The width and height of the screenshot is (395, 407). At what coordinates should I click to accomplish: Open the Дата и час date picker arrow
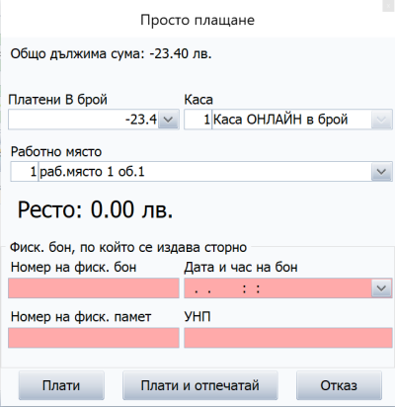381,288
